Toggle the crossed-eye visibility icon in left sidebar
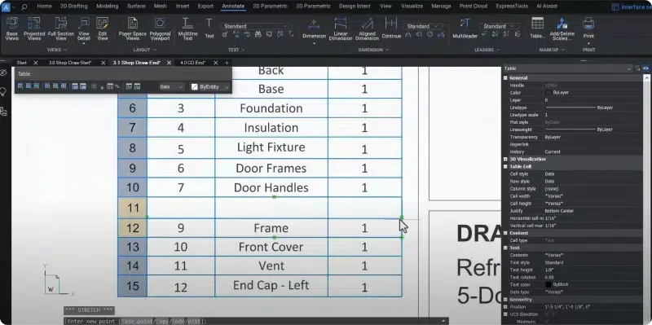This screenshot has width=652, height=325. click(3, 72)
